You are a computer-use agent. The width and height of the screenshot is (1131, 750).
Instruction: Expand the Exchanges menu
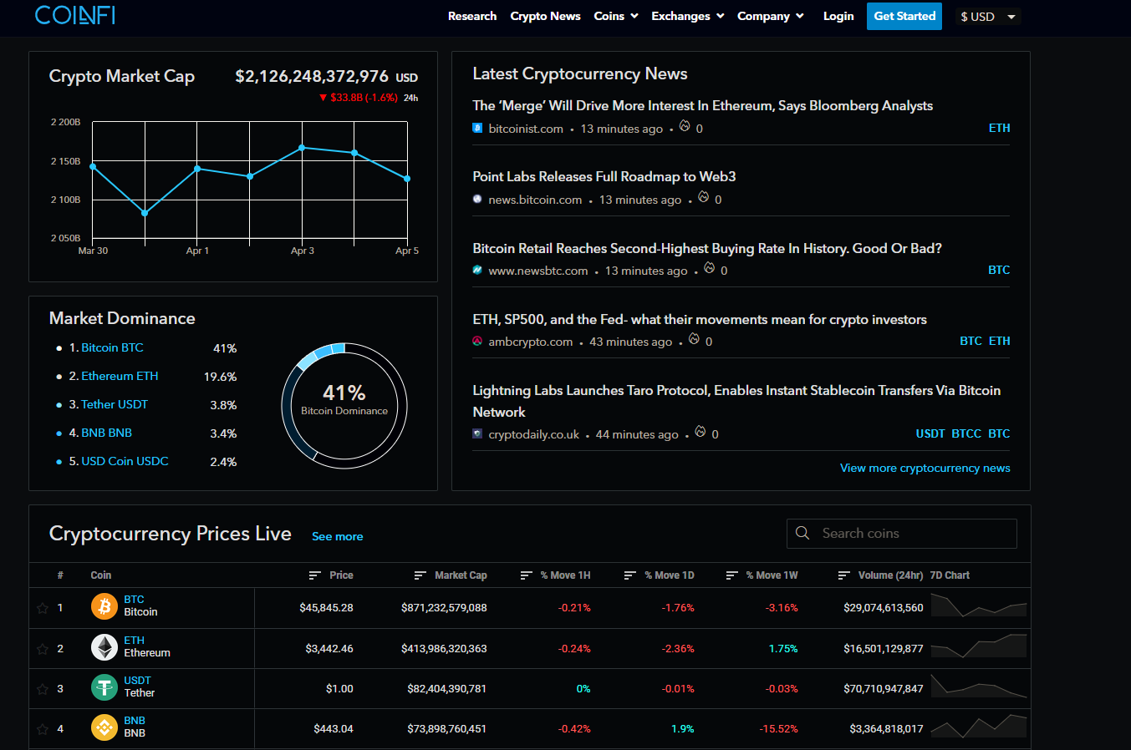[x=688, y=16]
